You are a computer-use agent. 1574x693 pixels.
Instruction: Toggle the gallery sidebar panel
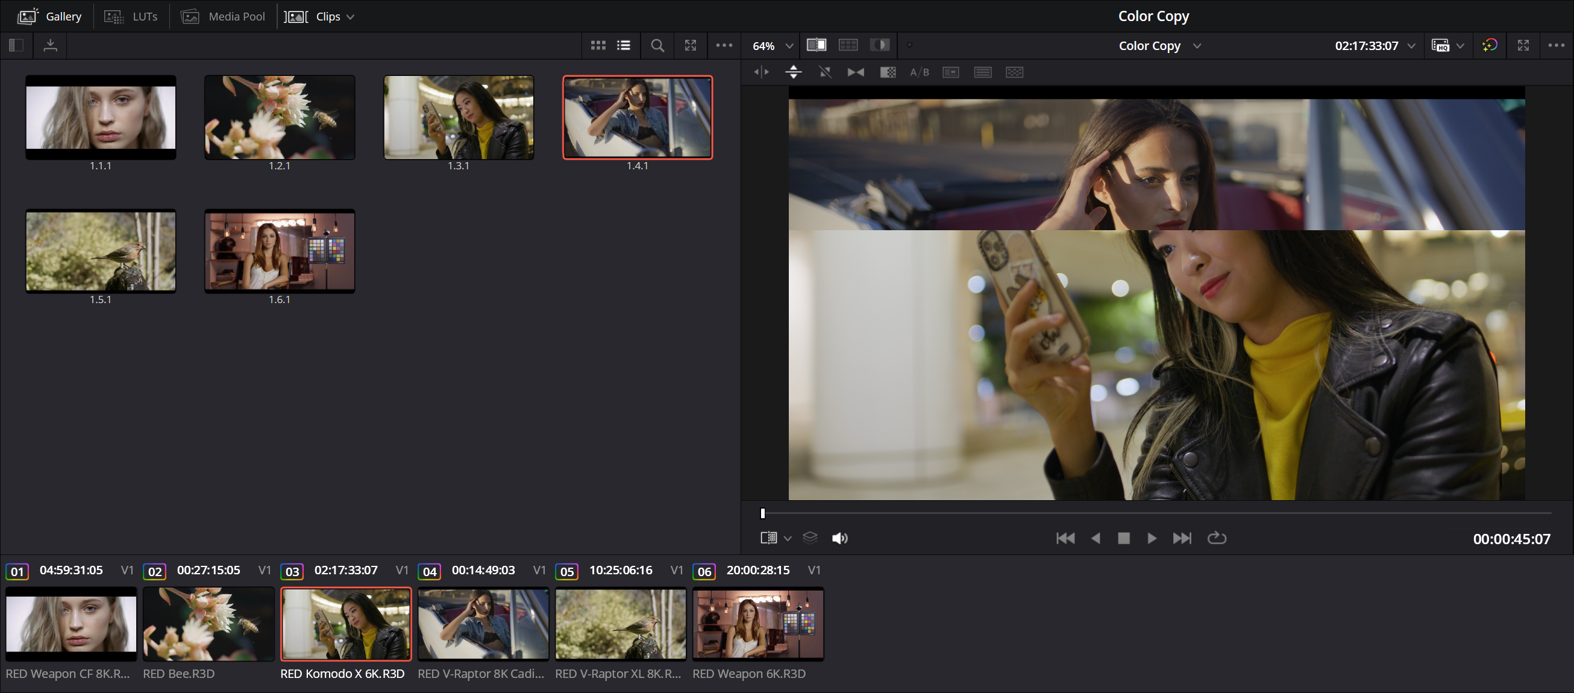tap(16, 45)
